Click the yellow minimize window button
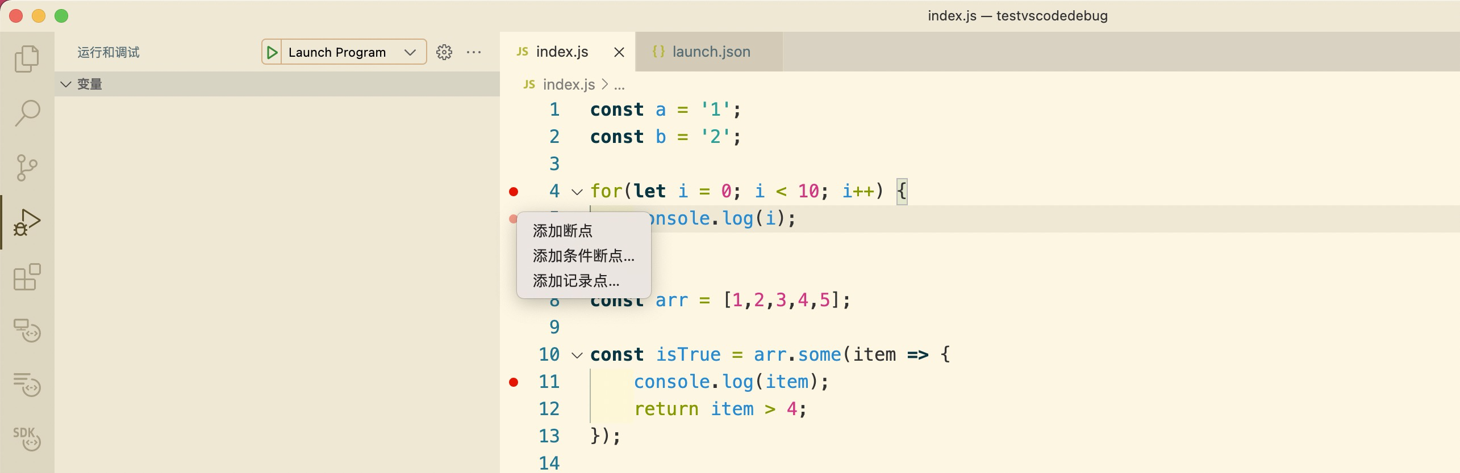1460x473 pixels. (39, 16)
